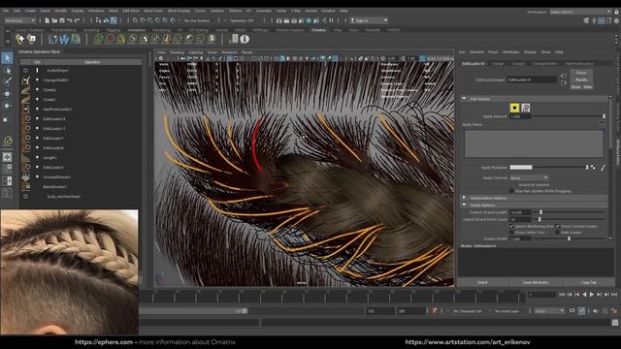621x349 pixels.
Task: Click the Ornatrix round icon in left toolbox
Action: click(7, 141)
